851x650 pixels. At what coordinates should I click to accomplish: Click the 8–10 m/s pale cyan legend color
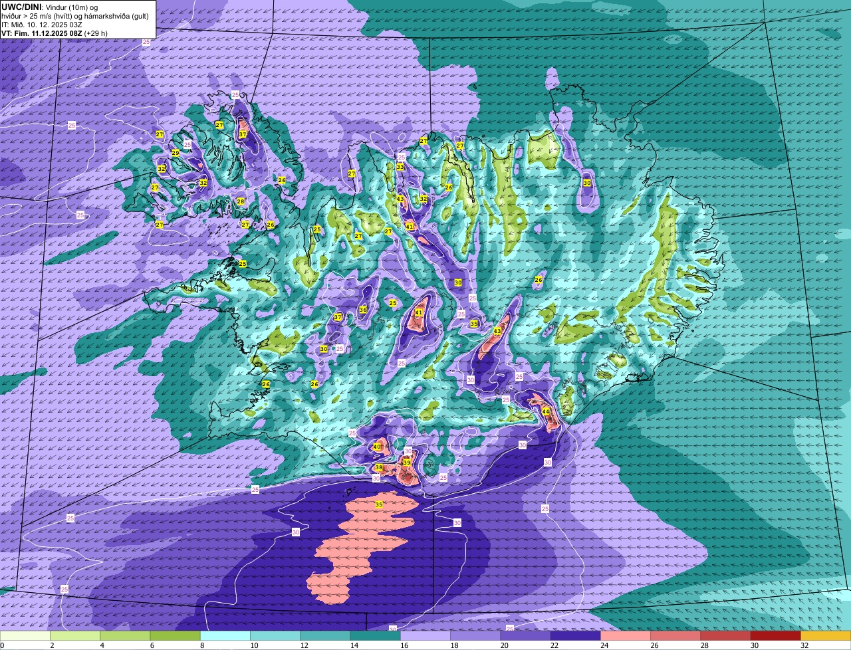225,635
